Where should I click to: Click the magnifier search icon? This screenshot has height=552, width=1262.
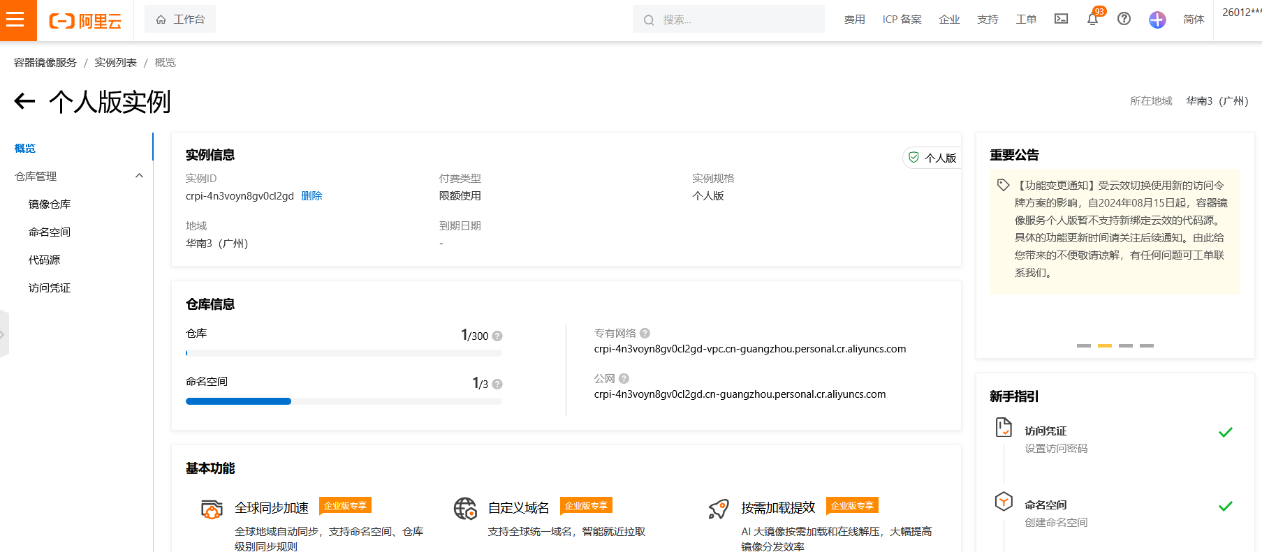649,20
